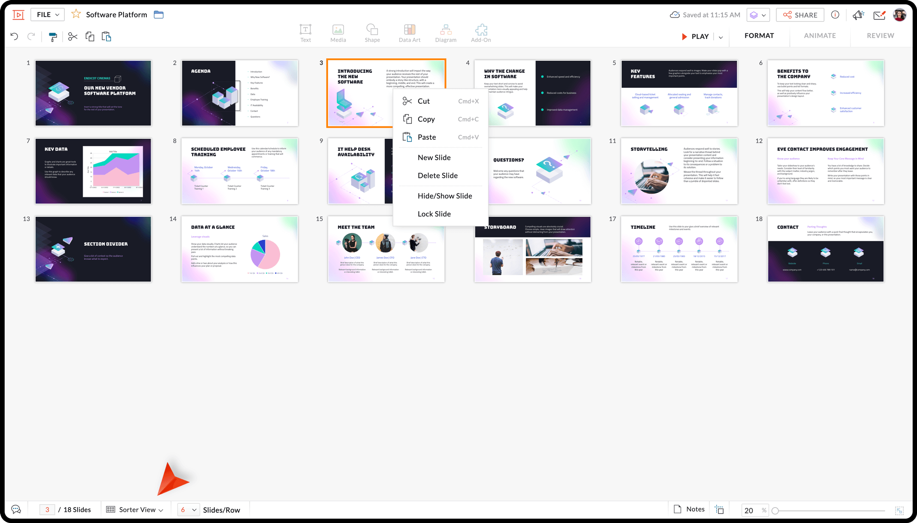Open the Data Art tool

pyautogui.click(x=409, y=33)
